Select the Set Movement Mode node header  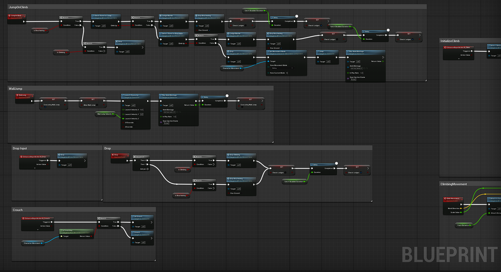287,52
